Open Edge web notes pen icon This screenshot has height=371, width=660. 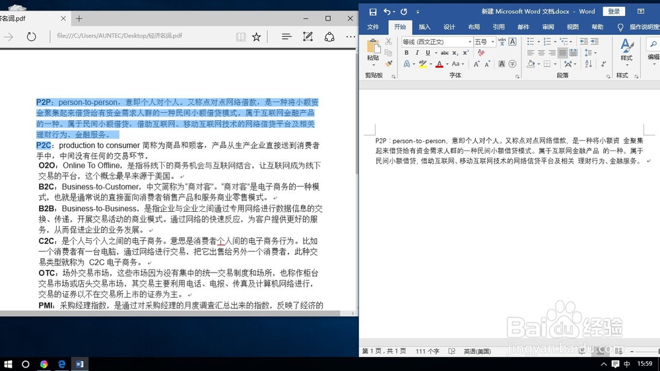[x=308, y=36]
